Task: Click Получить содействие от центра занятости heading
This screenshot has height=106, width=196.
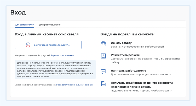Action: 142,85
